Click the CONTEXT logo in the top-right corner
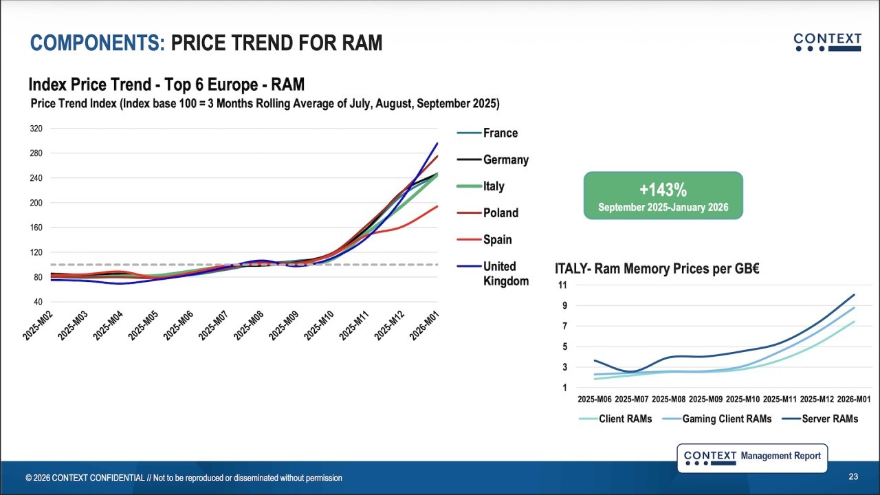This screenshot has height=495, width=880. [827, 42]
